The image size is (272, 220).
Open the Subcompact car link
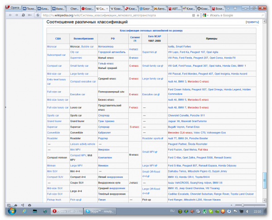click(56, 55)
